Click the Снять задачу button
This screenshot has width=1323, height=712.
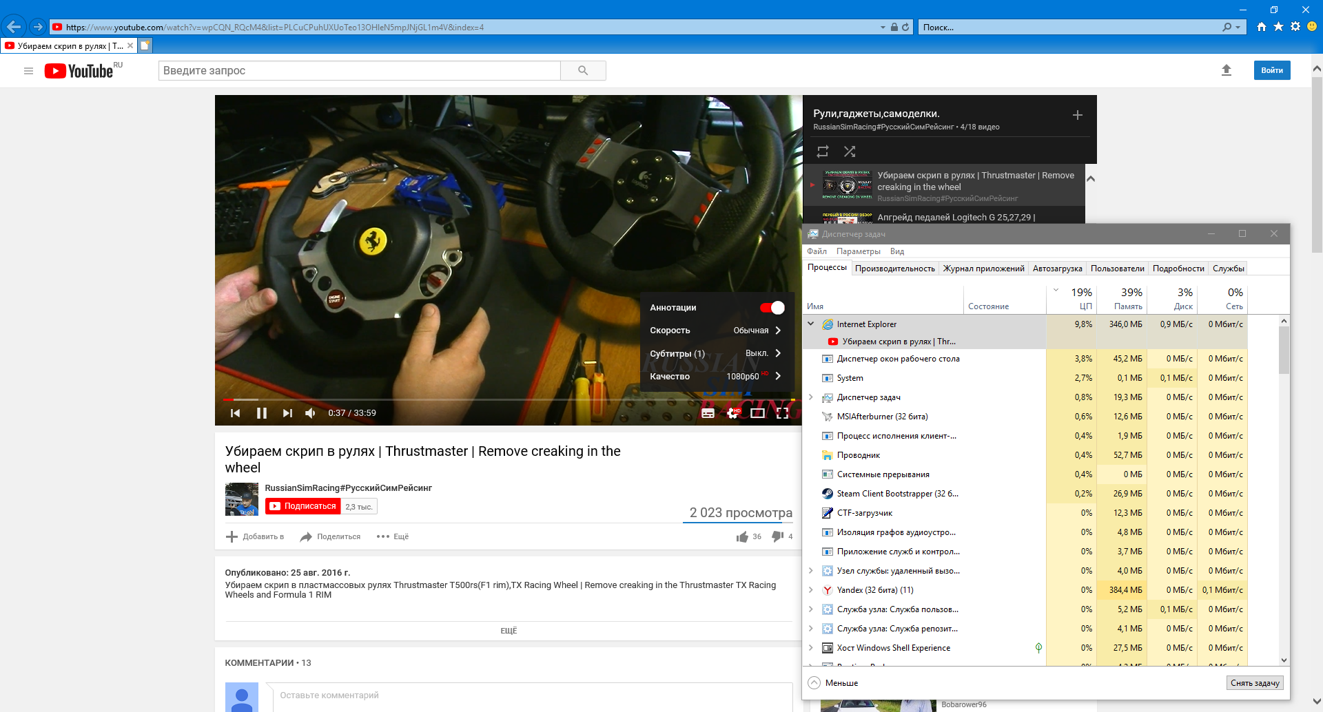(x=1255, y=683)
